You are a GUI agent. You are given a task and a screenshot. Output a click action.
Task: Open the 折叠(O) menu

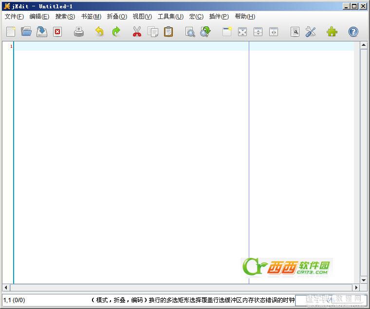pyautogui.click(x=117, y=17)
